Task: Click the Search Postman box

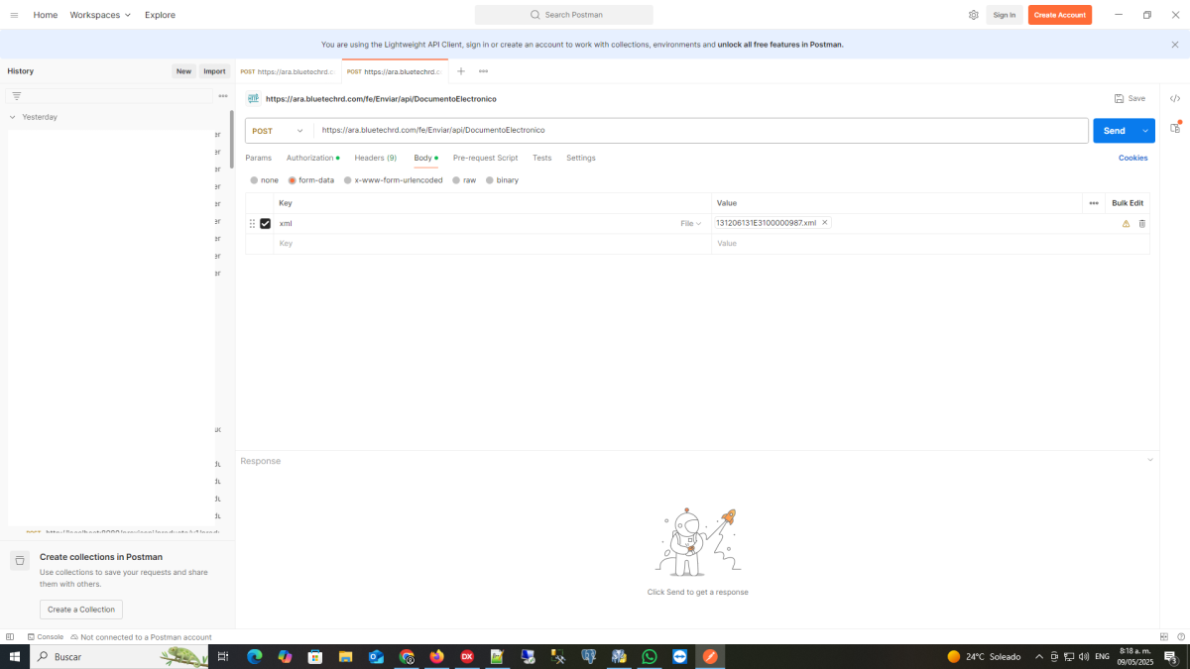Action: (x=563, y=15)
